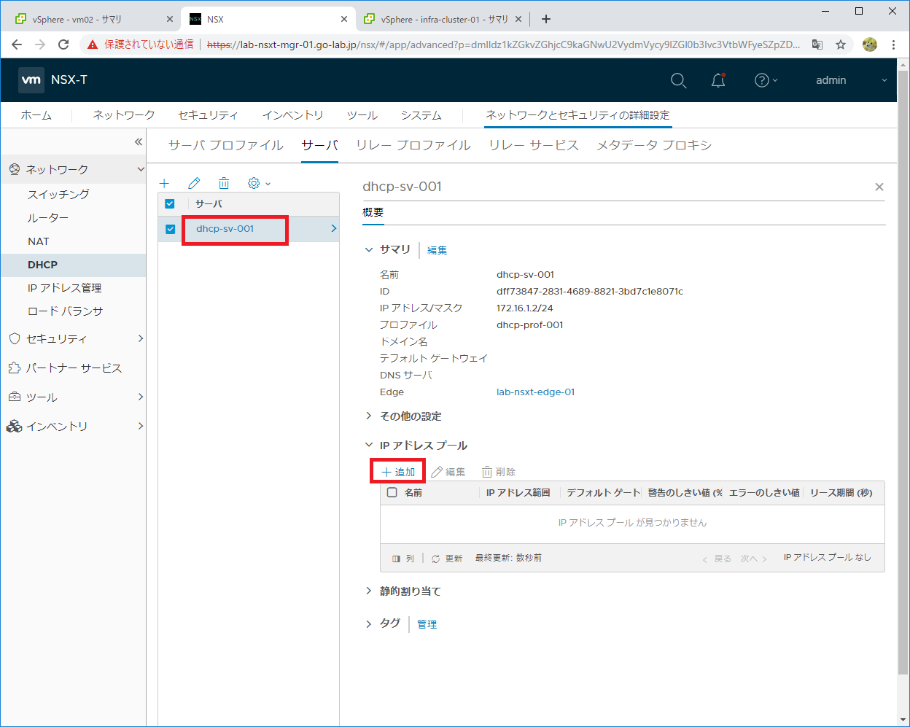Open the help question mark menu
910x727 pixels.
point(766,80)
